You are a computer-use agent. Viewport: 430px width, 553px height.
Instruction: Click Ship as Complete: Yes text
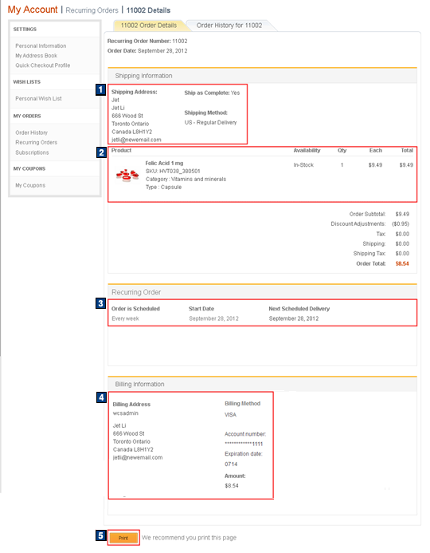212,93
